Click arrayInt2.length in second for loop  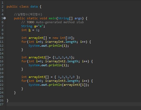pos(64,61)
